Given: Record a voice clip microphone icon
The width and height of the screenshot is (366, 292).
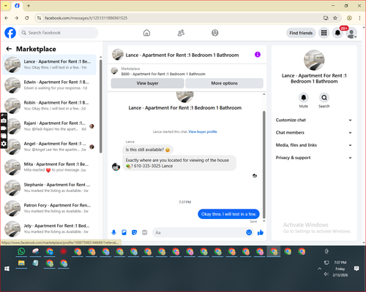Looking at the screenshot, I should pos(113,232).
